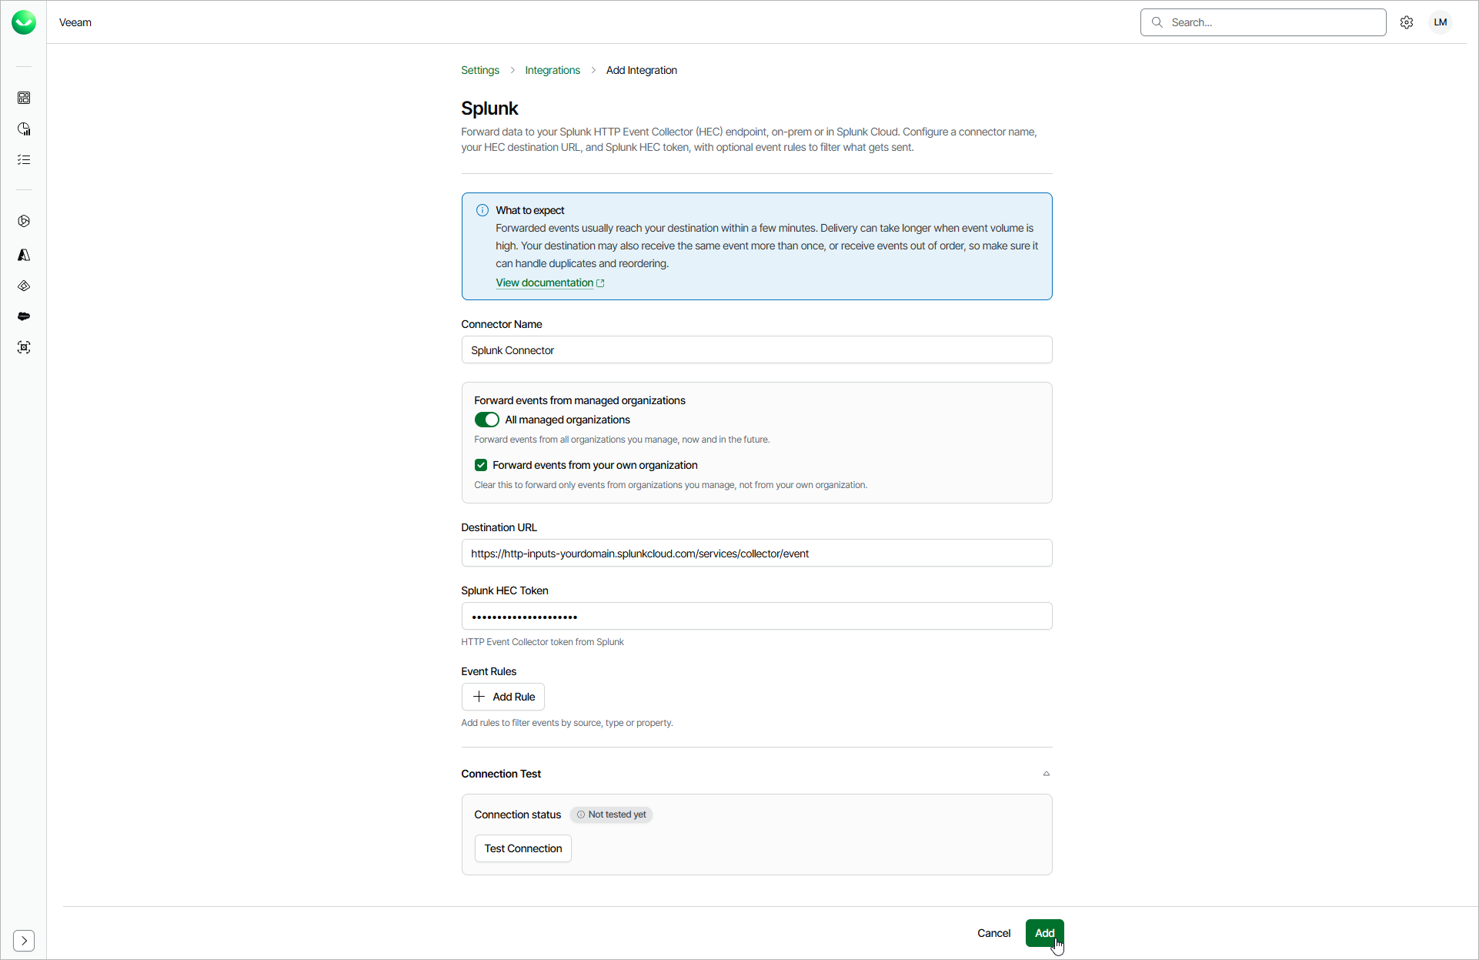Click the Splunk HEC Token field
Image resolution: width=1479 pixels, height=960 pixels.
(756, 617)
